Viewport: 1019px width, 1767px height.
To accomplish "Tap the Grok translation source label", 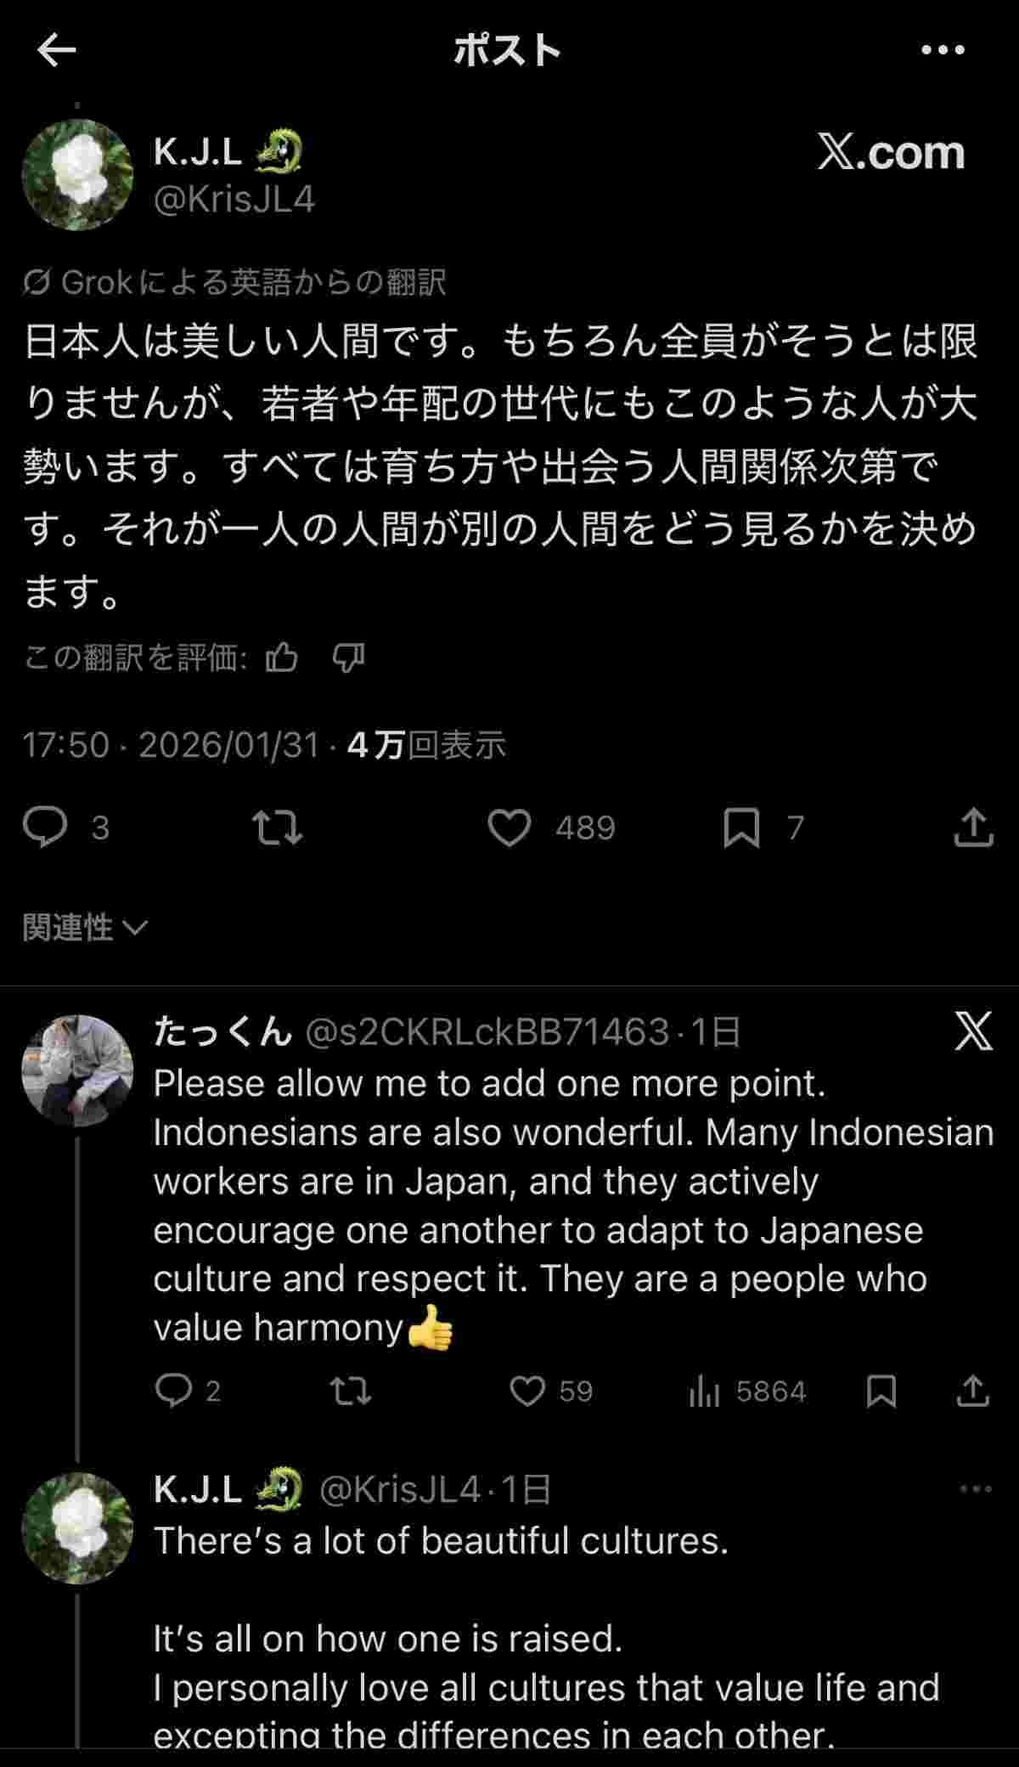I will tap(235, 282).
